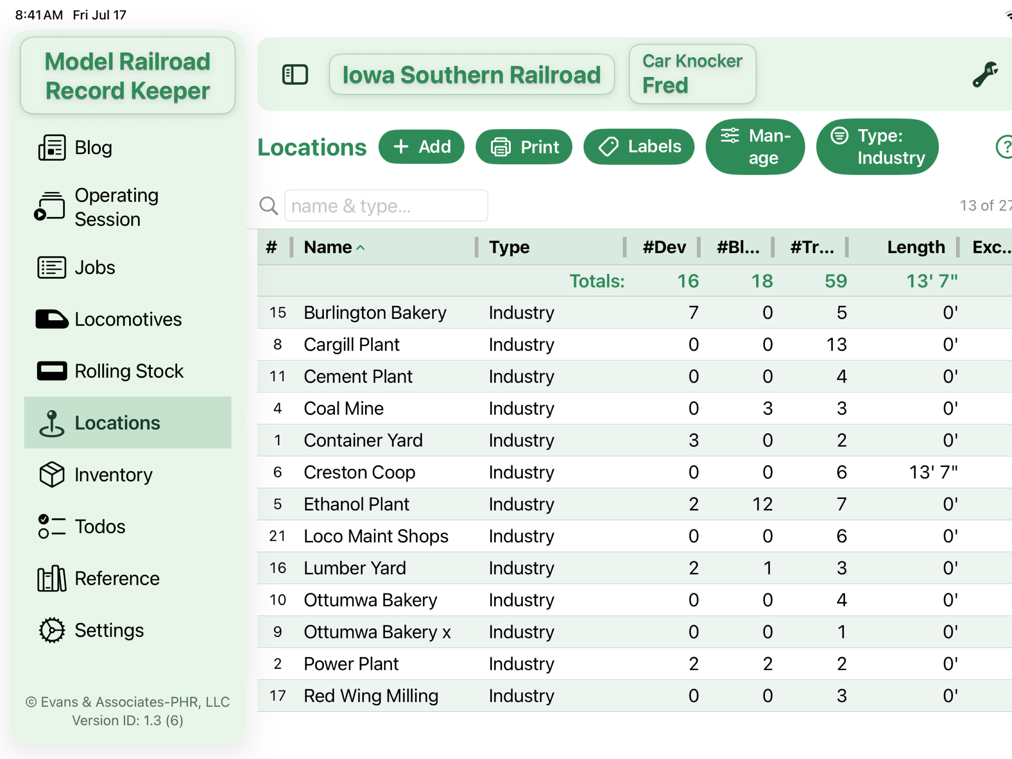Print the locations list

(x=524, y=147)
